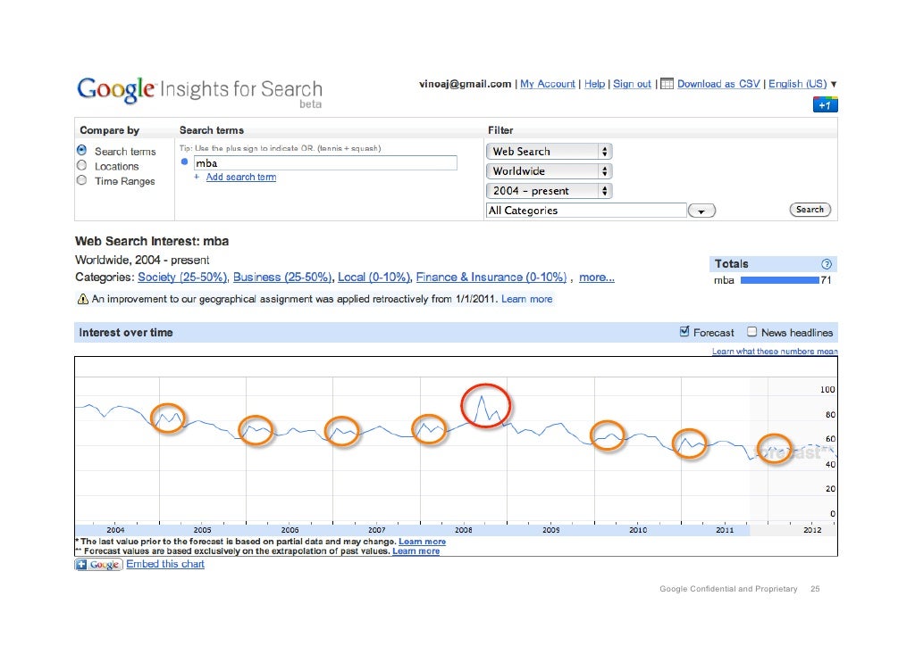Image resolution: width=915 pixels, height=646 pixels.
Task: Open the My Account link
Action: (548, 84)
